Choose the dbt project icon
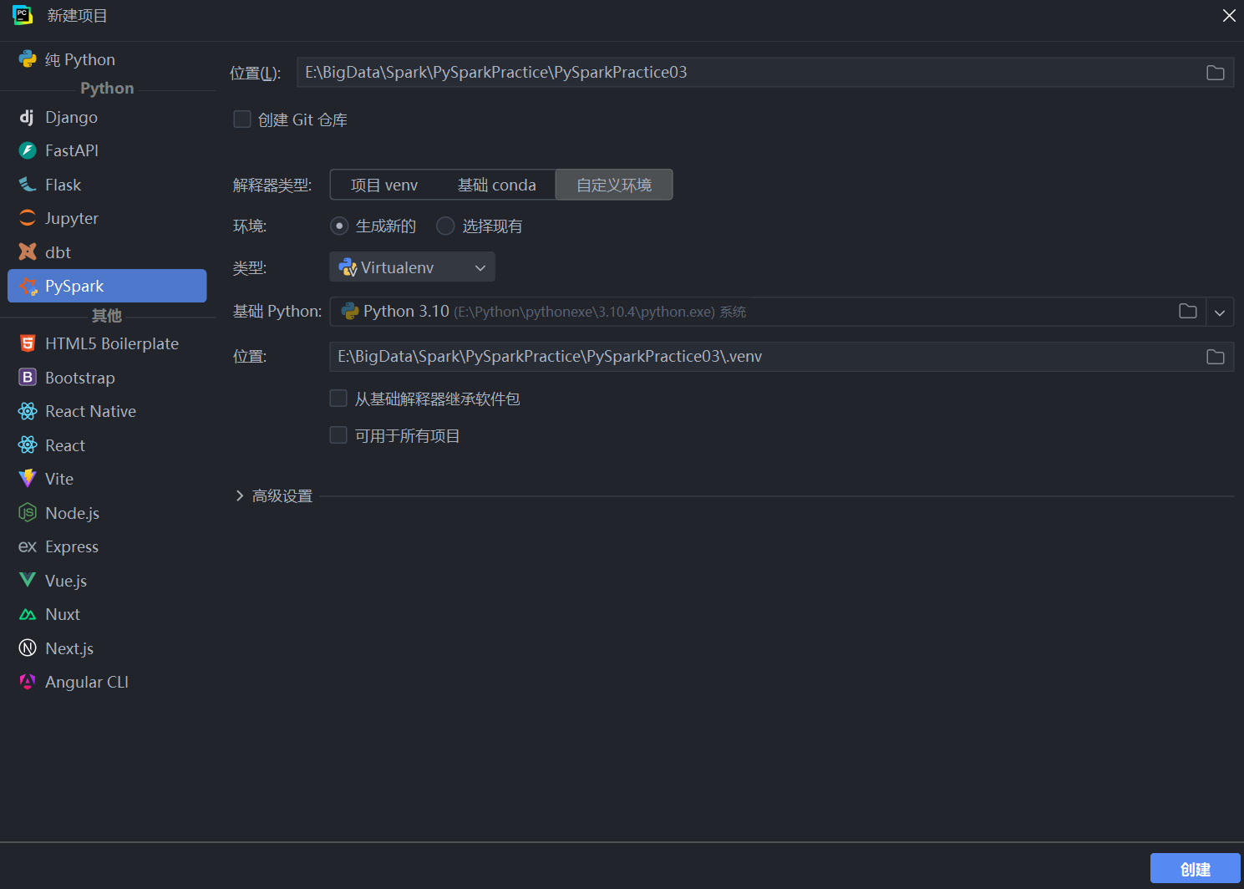Viewport: 1244px width, 889px height. point(28,252)
